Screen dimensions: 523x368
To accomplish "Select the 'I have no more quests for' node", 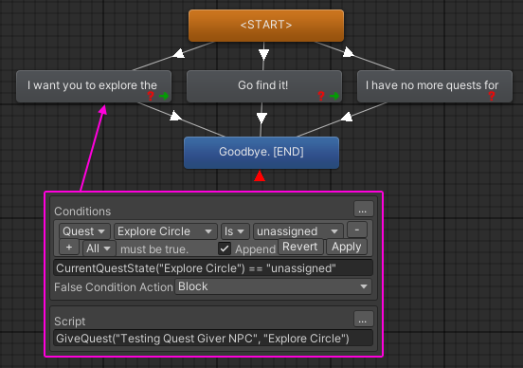I will 435,86.
